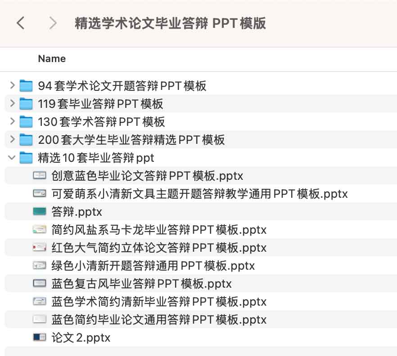Go back using the left navigation arrow

point(20,23)
